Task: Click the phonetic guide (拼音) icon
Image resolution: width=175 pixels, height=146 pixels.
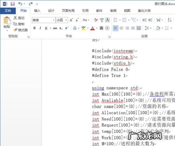Action: click(x=102, y=20)
